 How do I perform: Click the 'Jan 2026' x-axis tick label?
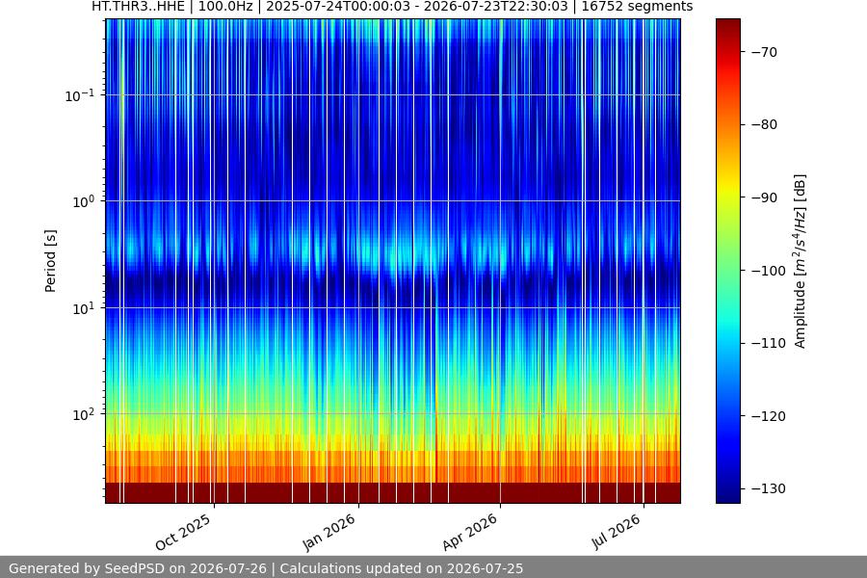328,532
